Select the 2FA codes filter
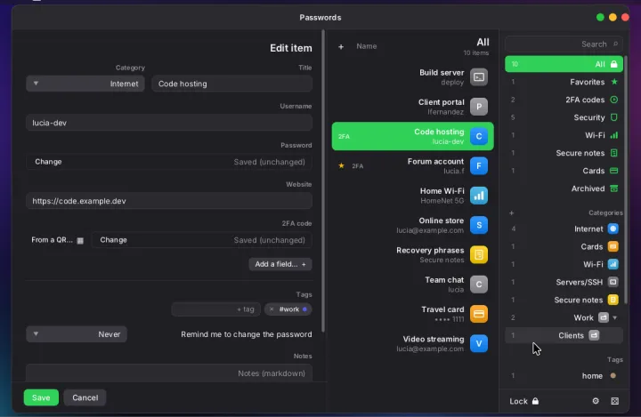Viewport: 641px width, 417px height. click(x=564, y=100)
